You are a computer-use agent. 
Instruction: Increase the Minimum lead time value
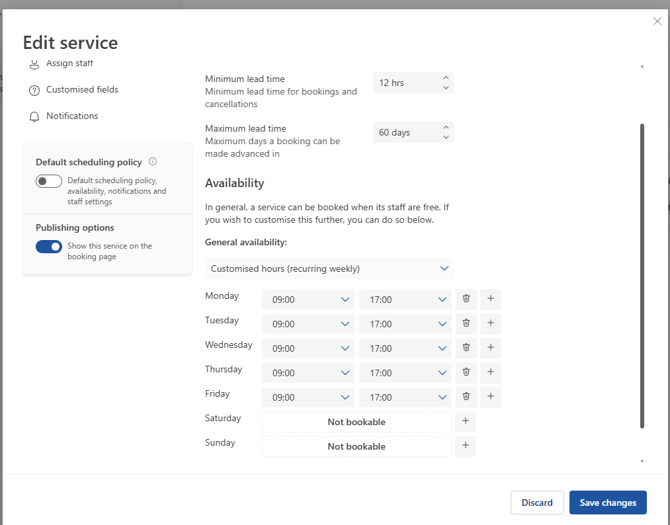click(x=446, y=78)
